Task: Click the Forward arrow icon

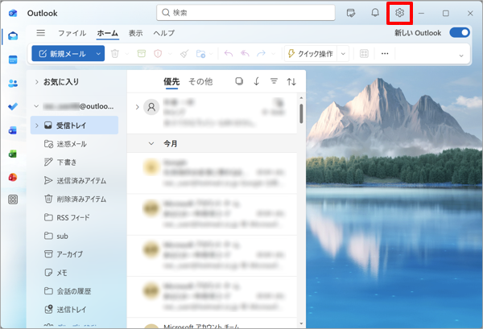Action: (x=261, y=54)
